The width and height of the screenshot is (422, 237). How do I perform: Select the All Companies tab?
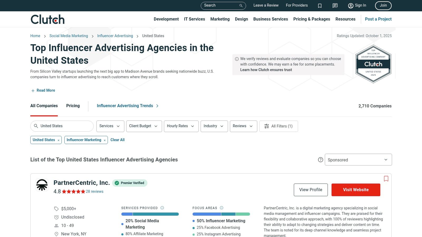[44, 106]
